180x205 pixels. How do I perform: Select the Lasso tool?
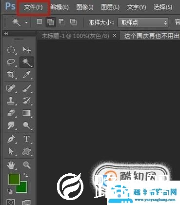(x=11, y=62)
